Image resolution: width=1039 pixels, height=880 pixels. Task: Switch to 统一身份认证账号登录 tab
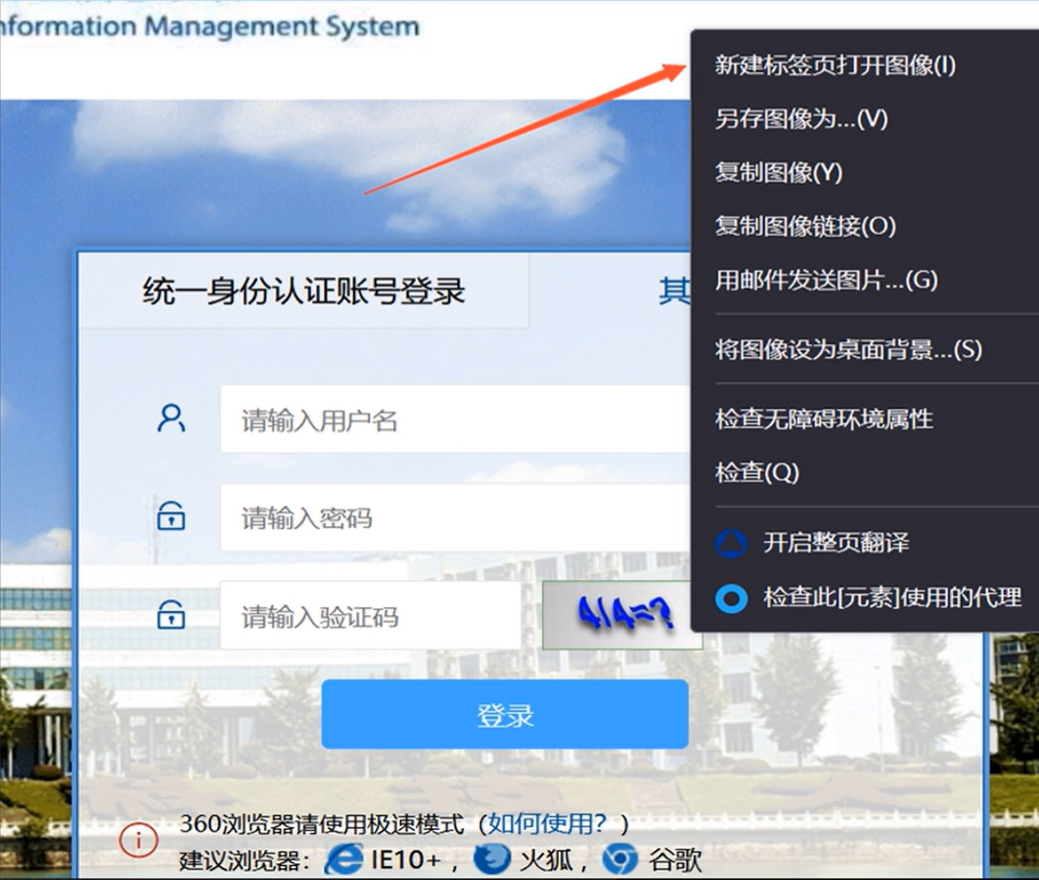[x=303, y=290]
